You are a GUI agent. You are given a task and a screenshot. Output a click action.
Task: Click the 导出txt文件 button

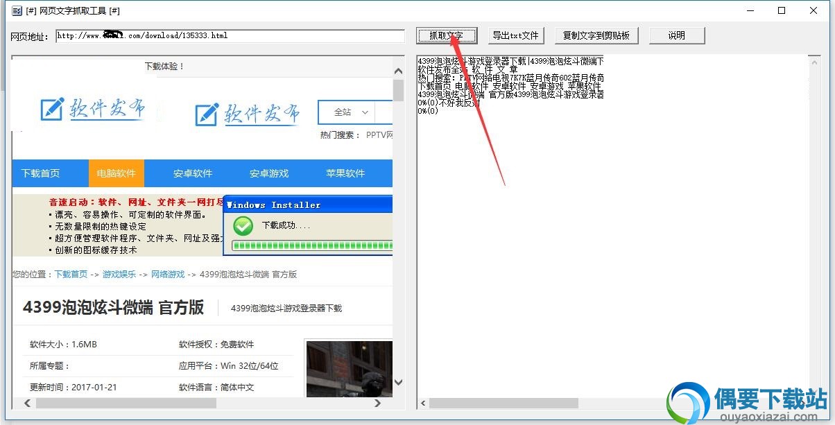coord(515,35)
